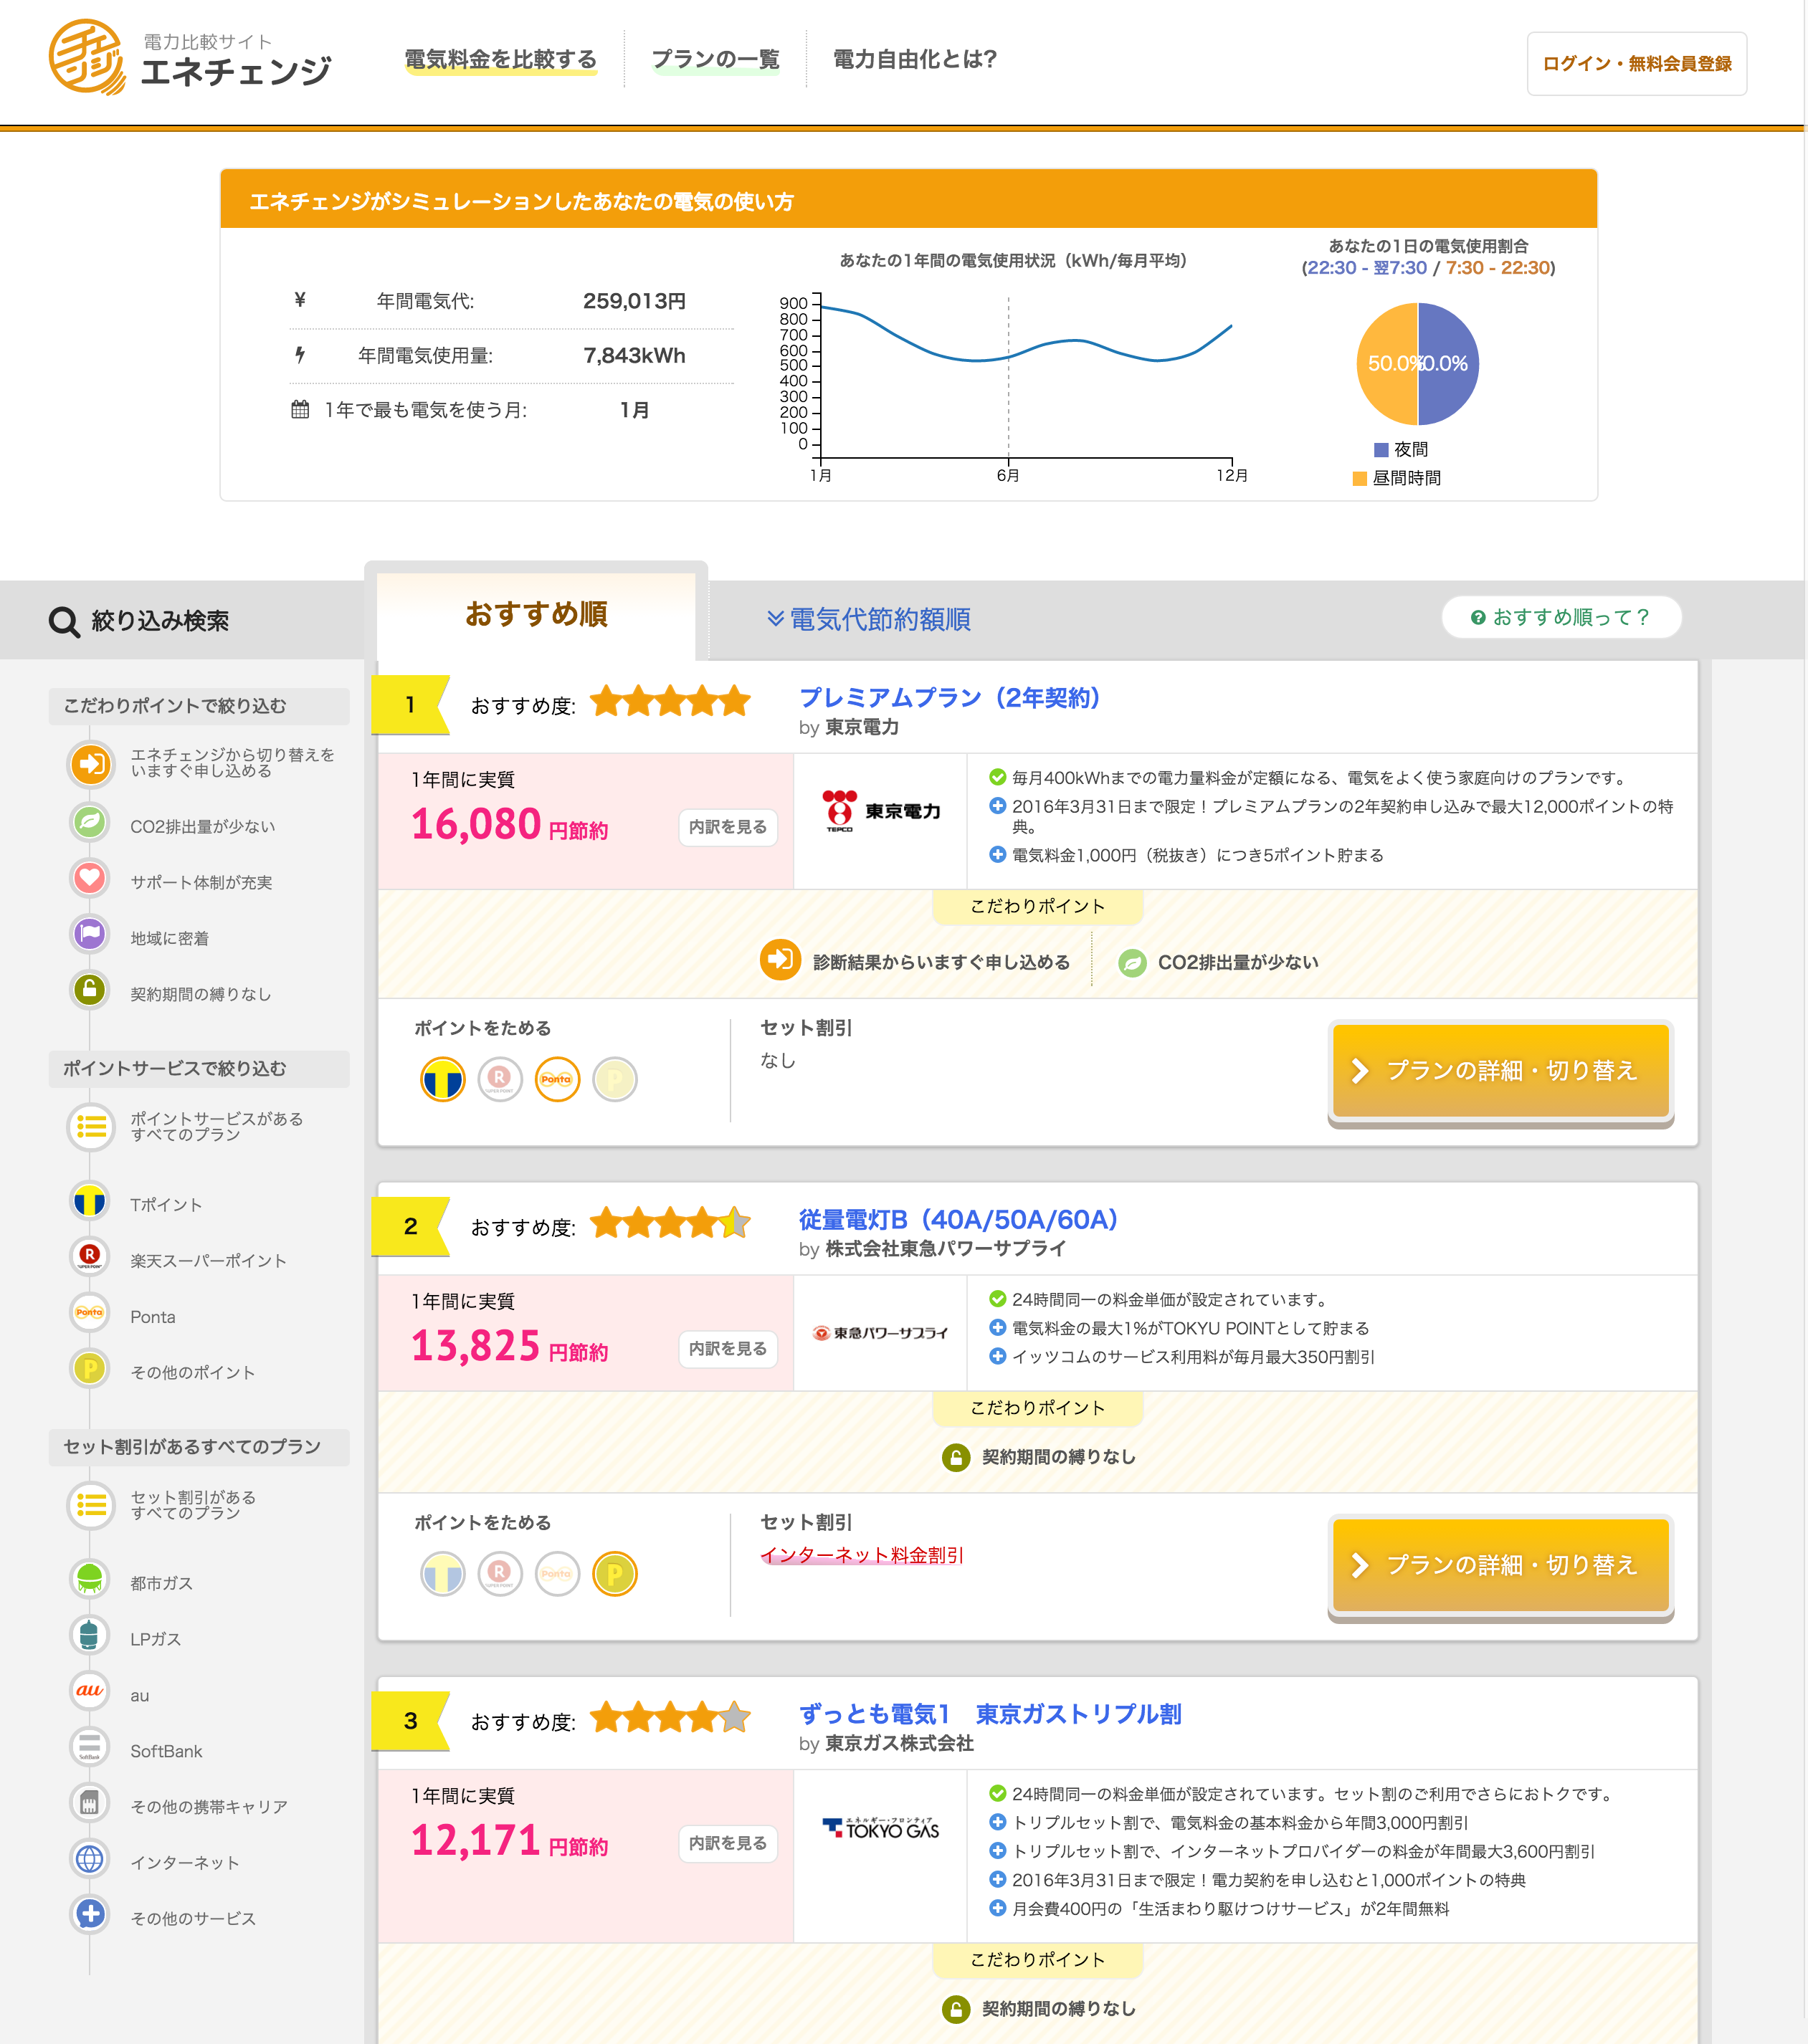Open the おすすめ順って? help button
1808x2044 pixels.
click(1561, 617)
